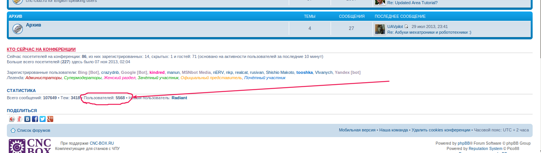This screenshot has width=541, height=153.
Task: Share the forum on Twitter
Action: coord(43,119)
